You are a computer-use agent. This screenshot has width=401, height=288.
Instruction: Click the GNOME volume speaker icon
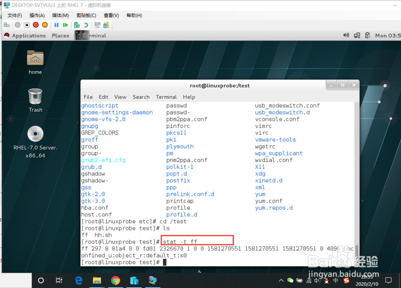[346, 35]
